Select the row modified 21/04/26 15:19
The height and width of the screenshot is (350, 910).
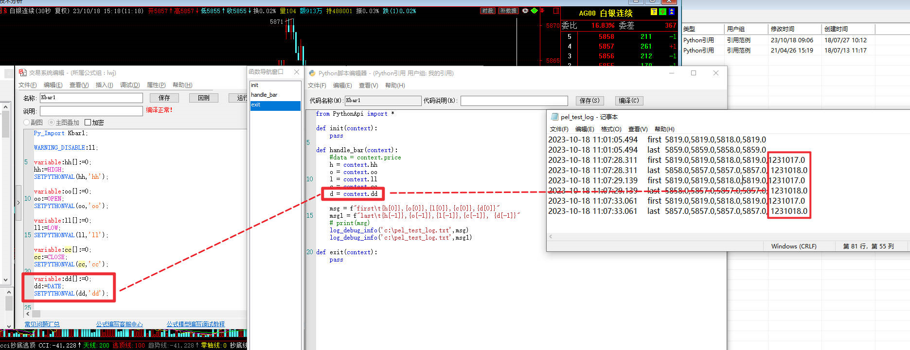coord(796,51)
